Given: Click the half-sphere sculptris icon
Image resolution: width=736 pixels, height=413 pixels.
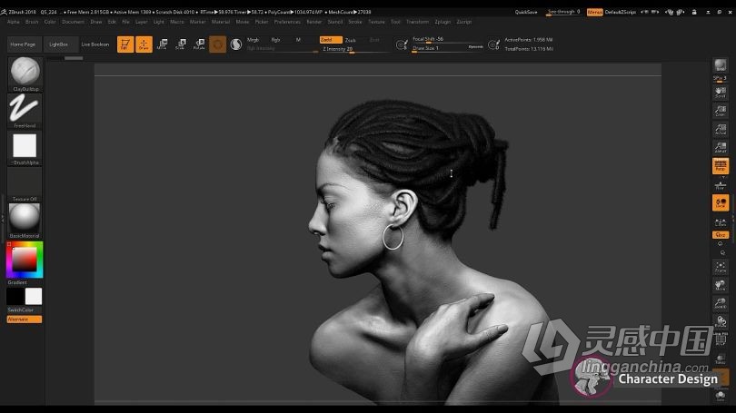Looking at the screenshot, I should (236, 44).
